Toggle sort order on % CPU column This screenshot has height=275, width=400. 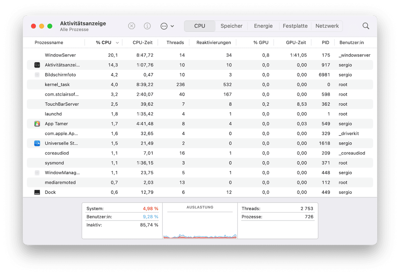tap(104, 42)
